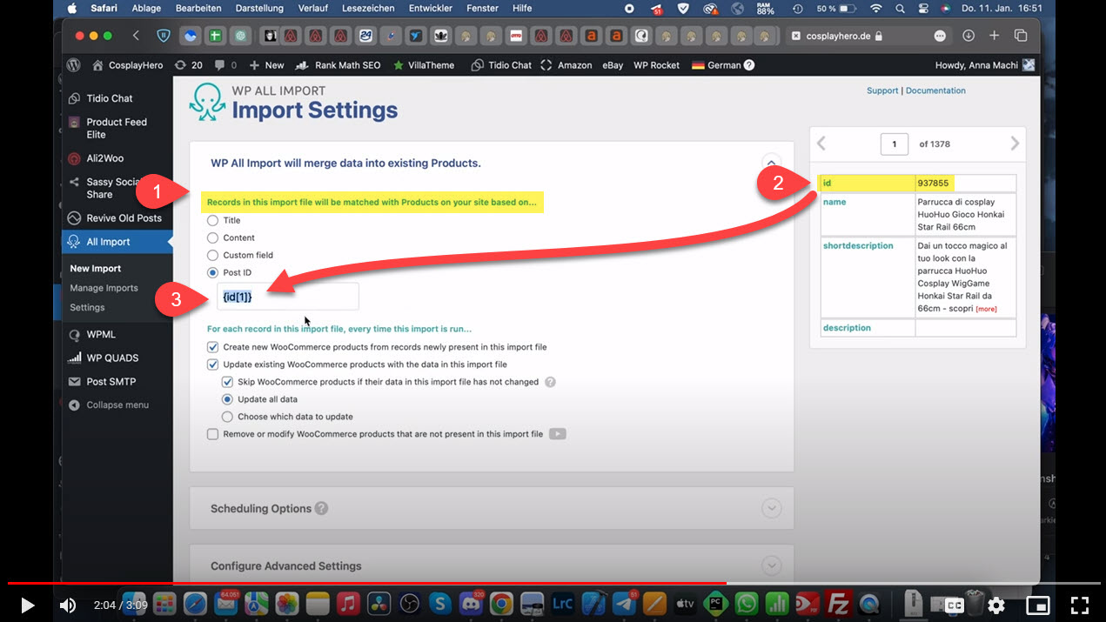This screenshot has height=622, width=1106.
Task: Play the video
Action: pos(28,605)
